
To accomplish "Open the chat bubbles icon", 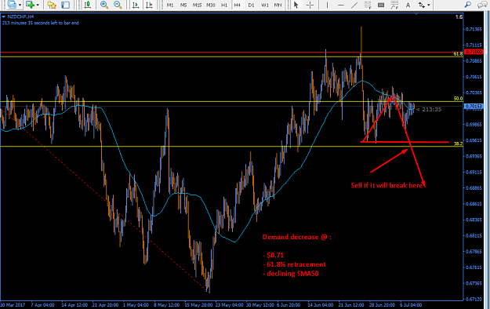I will tap(482, 5).
